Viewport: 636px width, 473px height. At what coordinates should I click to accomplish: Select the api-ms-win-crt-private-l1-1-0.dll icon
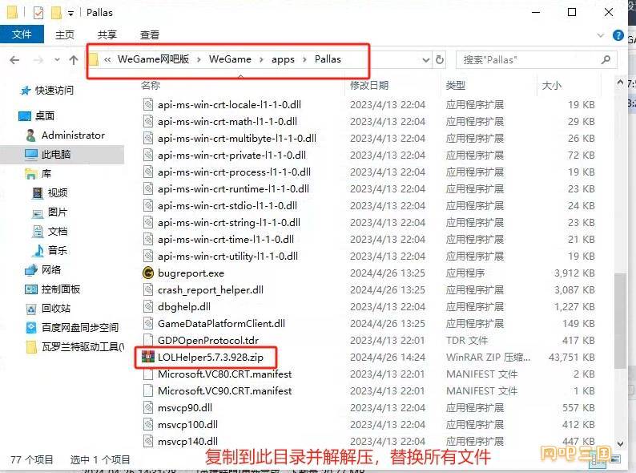click(x=148, y=155)
